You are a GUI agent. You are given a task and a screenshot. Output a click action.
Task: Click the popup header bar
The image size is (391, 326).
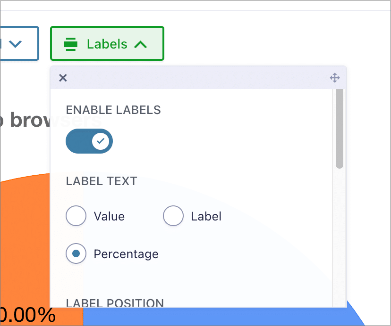pyautogui.click(x=198, y=78)
